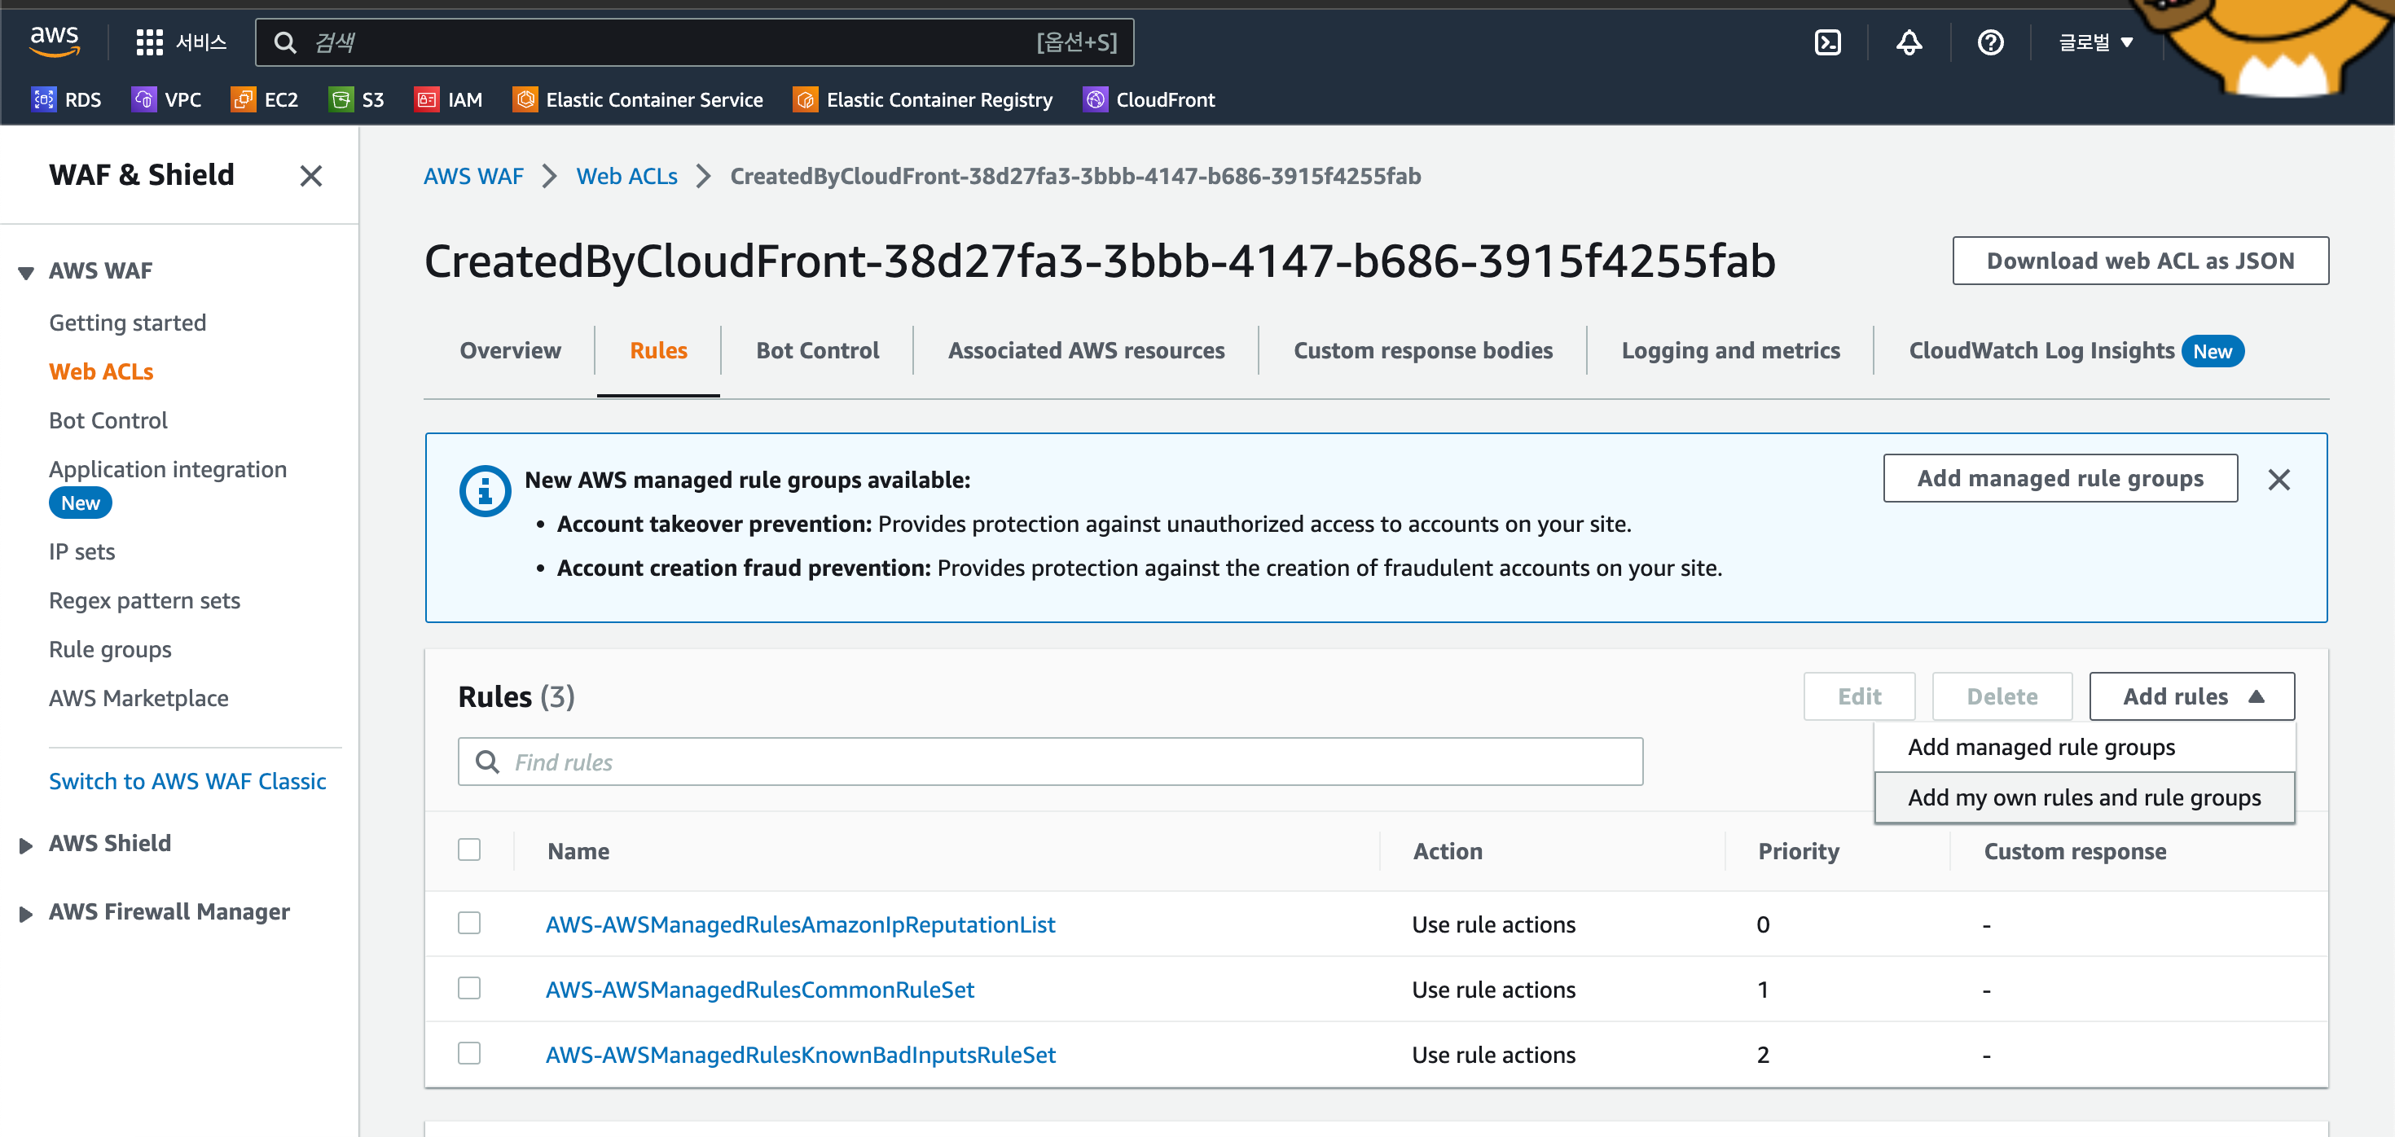Toggle the select-all rules checkbox
Image resolution: width=2395 pixels, height=1137 pixels.
pos(469,849)
